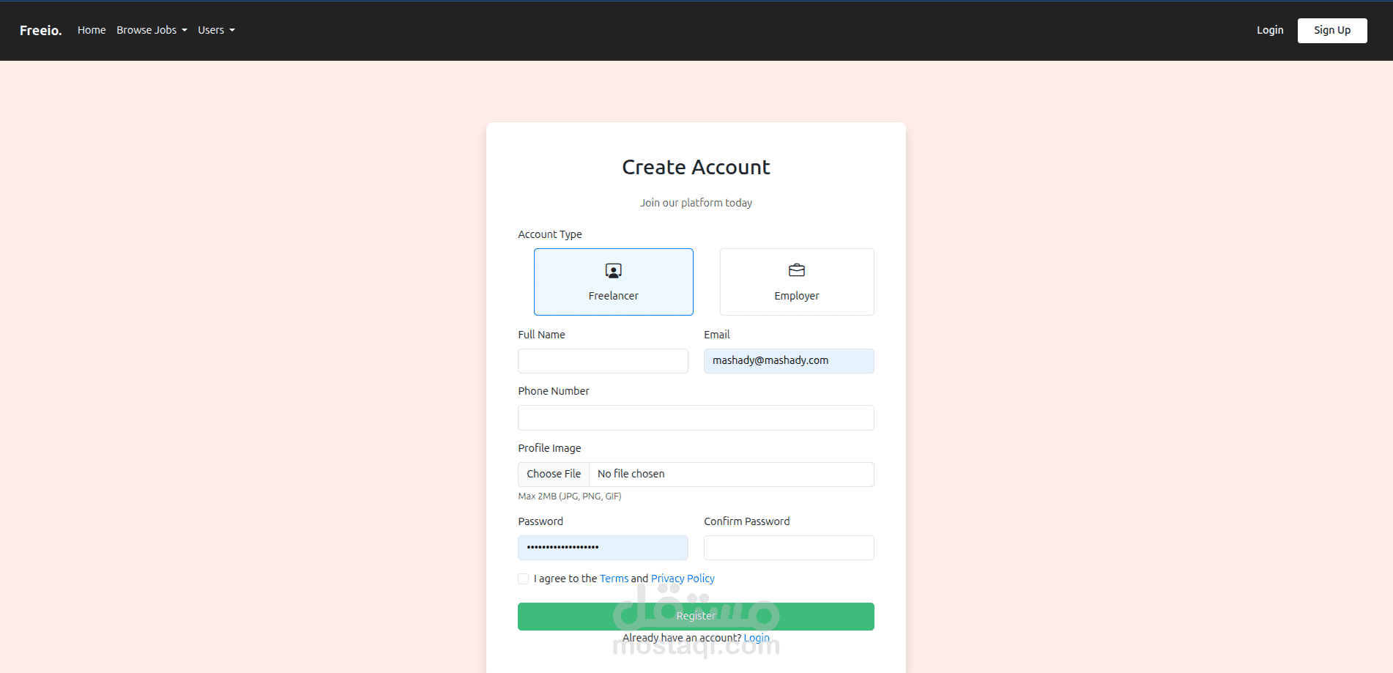Tick the Terms and Privacy agreement checkbox
This screenshot has height=673, width=1393.
[x=523, y=579]
